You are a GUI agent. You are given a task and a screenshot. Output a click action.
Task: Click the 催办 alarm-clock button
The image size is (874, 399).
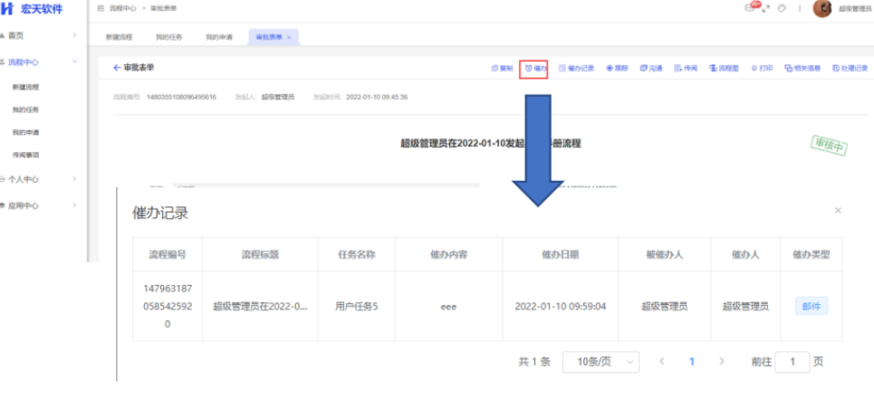pyautogui.click(x=533, y=69)
